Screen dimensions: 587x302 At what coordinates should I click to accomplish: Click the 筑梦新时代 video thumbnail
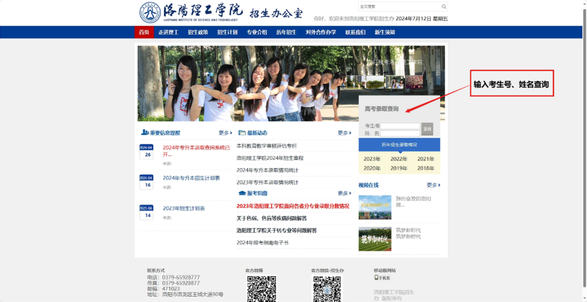coord(374,239)
